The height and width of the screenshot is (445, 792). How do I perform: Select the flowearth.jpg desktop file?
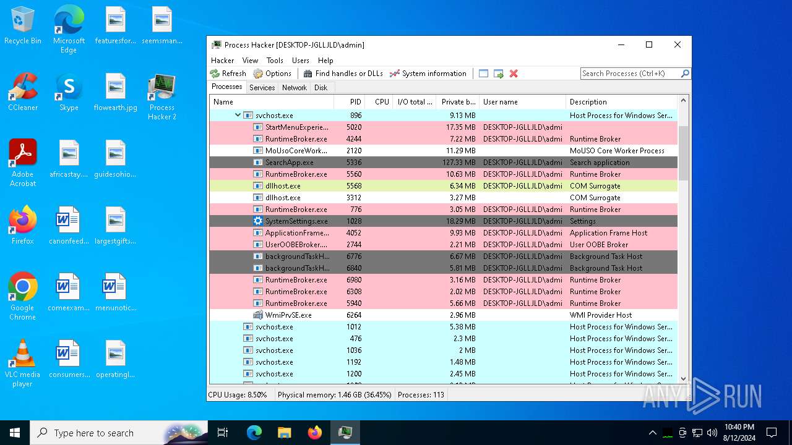116,93
